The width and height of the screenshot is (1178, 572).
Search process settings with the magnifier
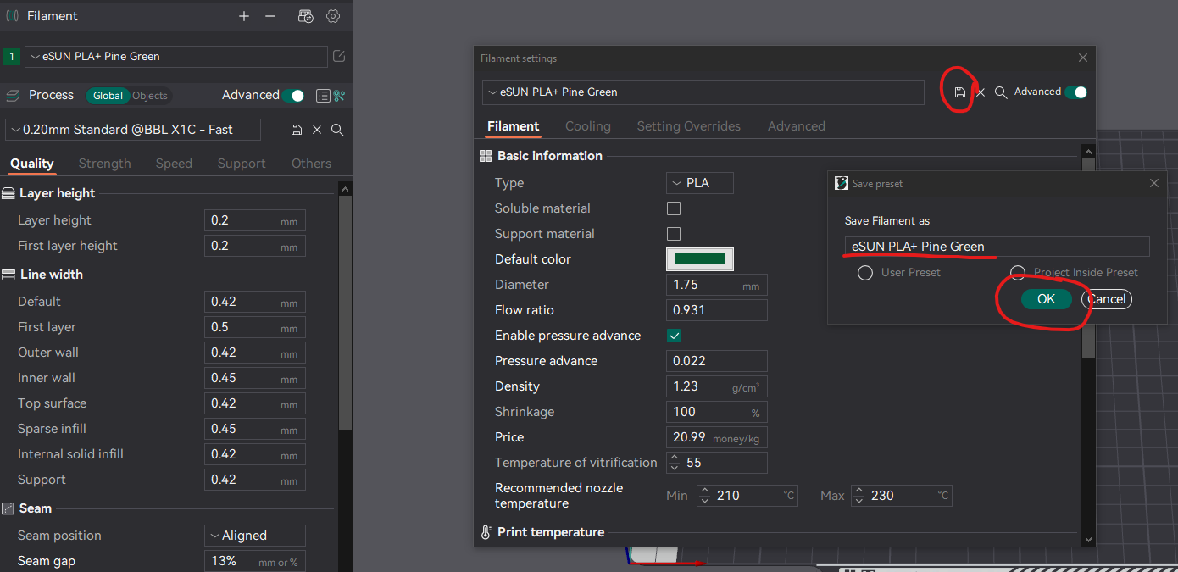click(337, 130)
